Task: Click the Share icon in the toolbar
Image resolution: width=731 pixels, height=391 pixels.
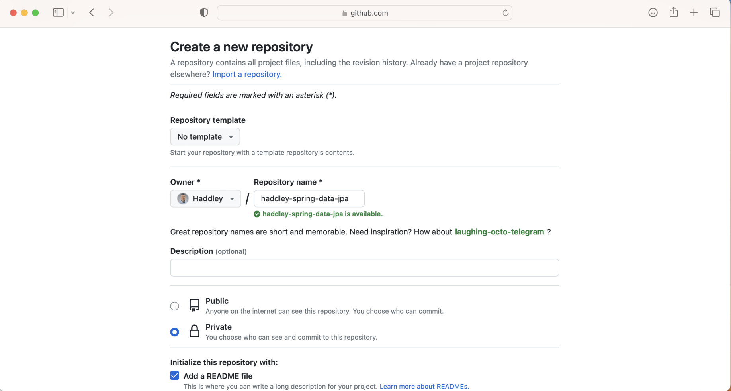Action: tap(674, 12)
